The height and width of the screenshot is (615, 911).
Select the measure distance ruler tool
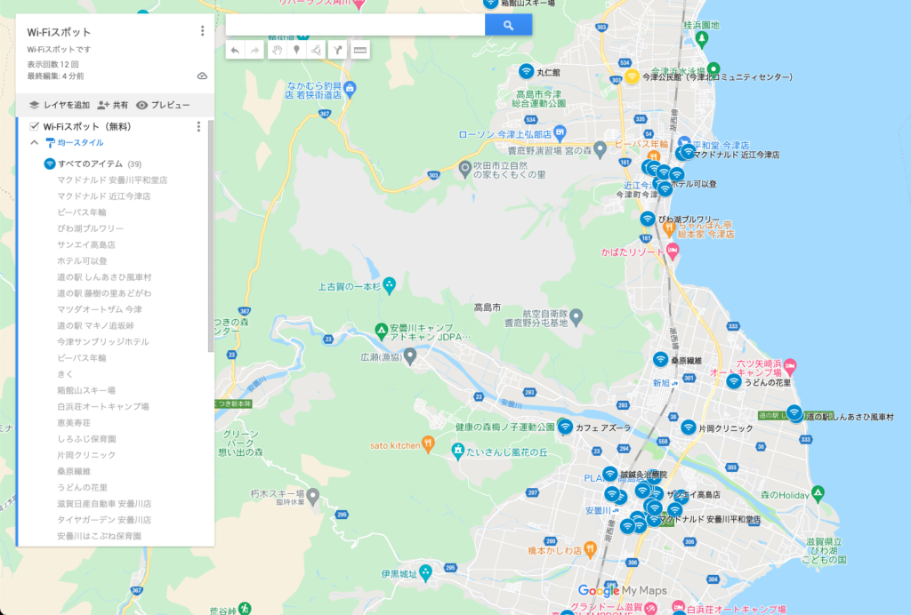[359, 51]
